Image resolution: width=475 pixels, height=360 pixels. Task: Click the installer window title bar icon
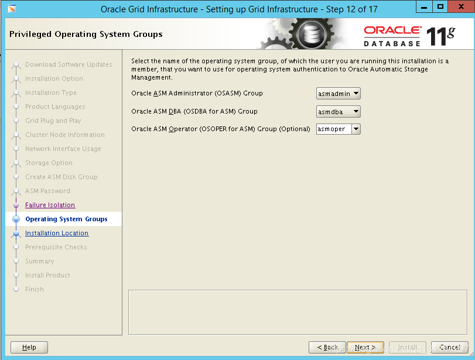pyautogui.click(x=12, y=9)
